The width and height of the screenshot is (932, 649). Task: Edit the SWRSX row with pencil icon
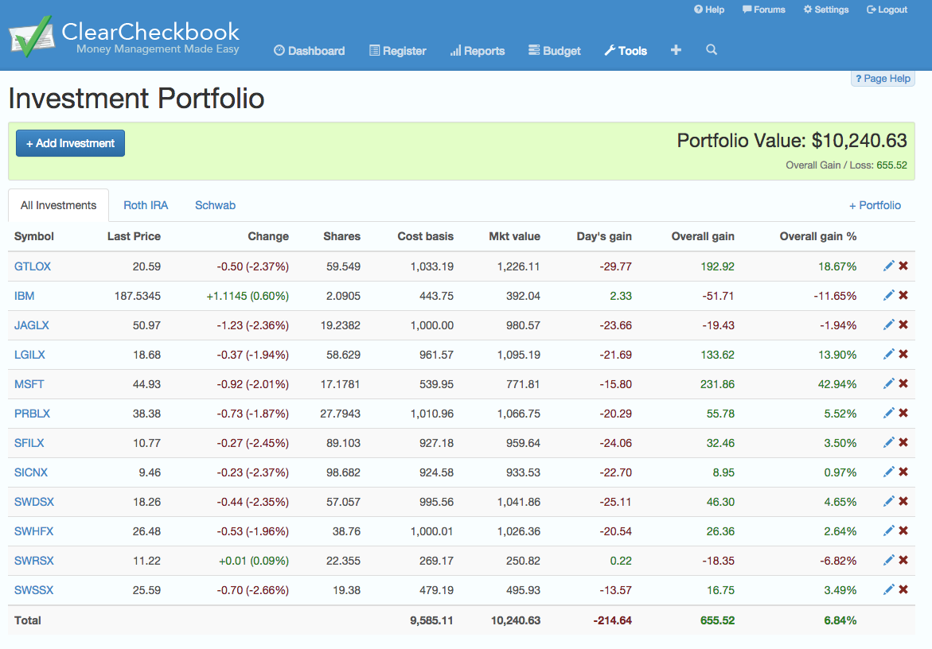click(888, 561)
